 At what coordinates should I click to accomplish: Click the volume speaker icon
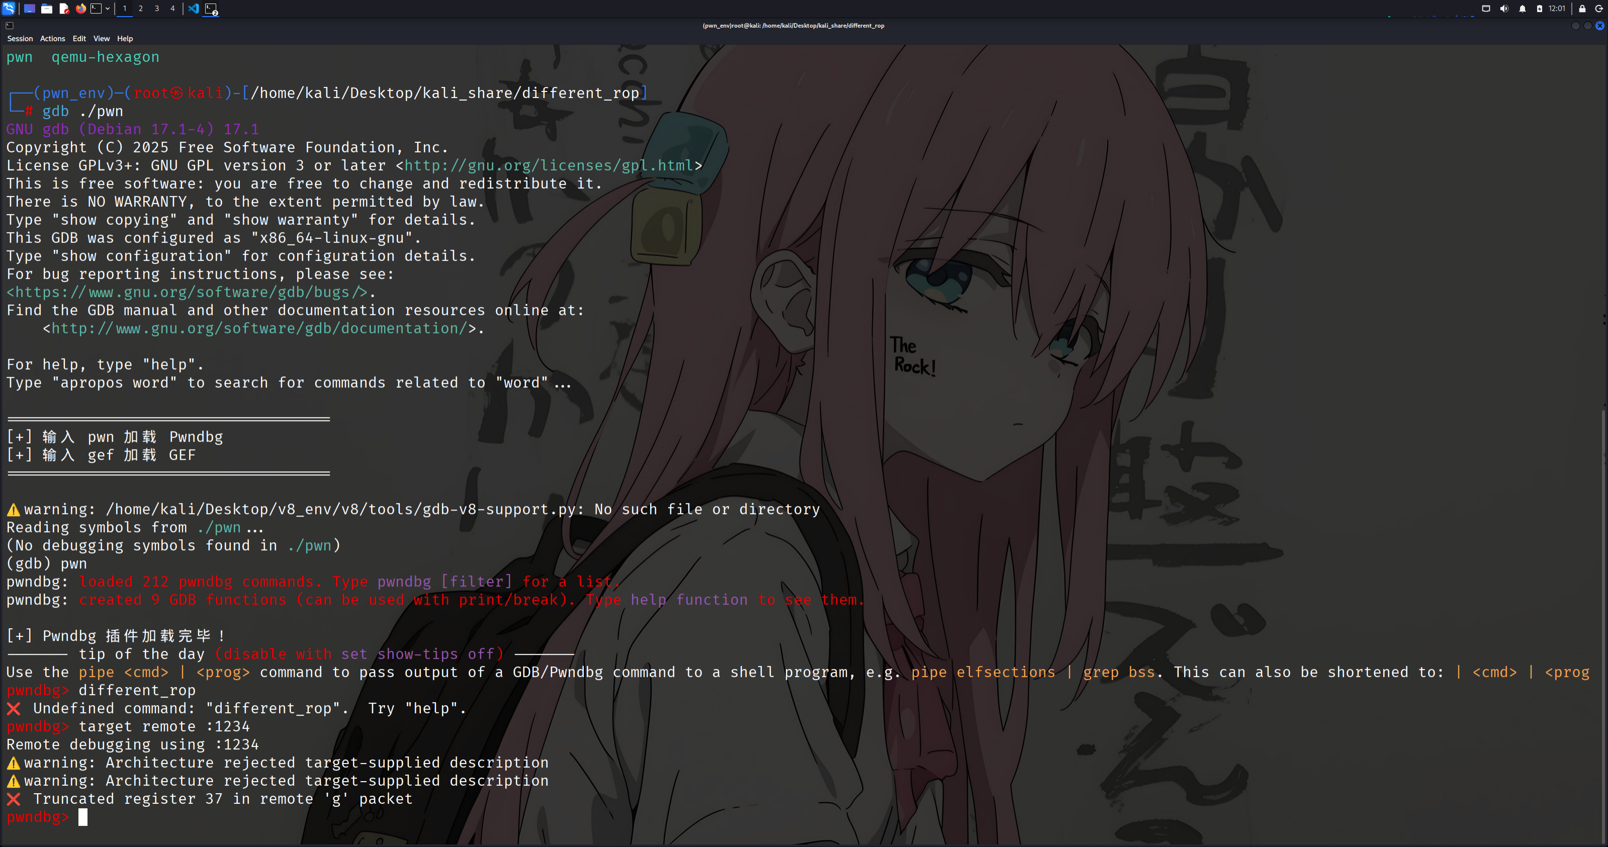(x=1504, y=9)
